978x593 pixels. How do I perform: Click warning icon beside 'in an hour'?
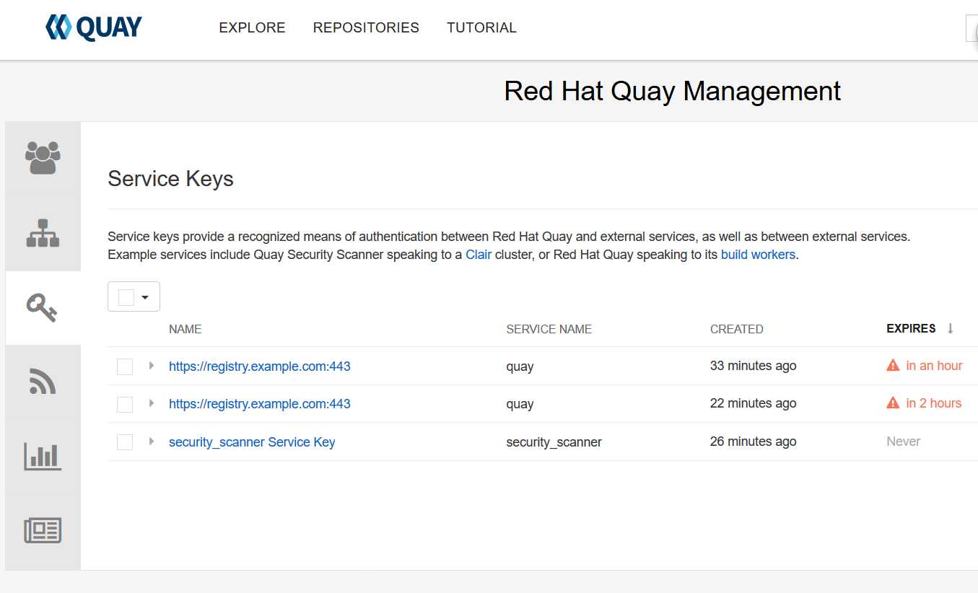click(893, 365)
